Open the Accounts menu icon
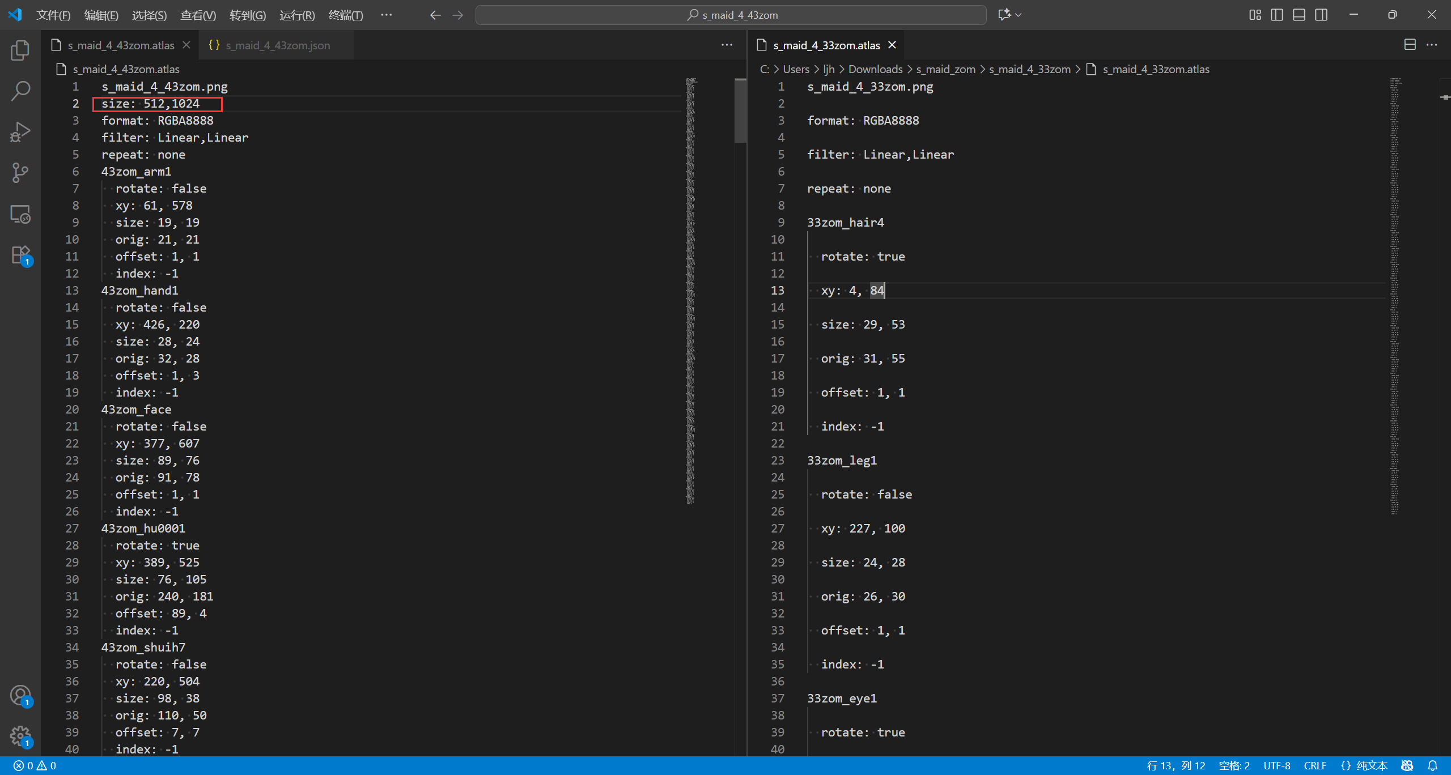This screenshot has height=775, width=1451. (x=20, y=695)
